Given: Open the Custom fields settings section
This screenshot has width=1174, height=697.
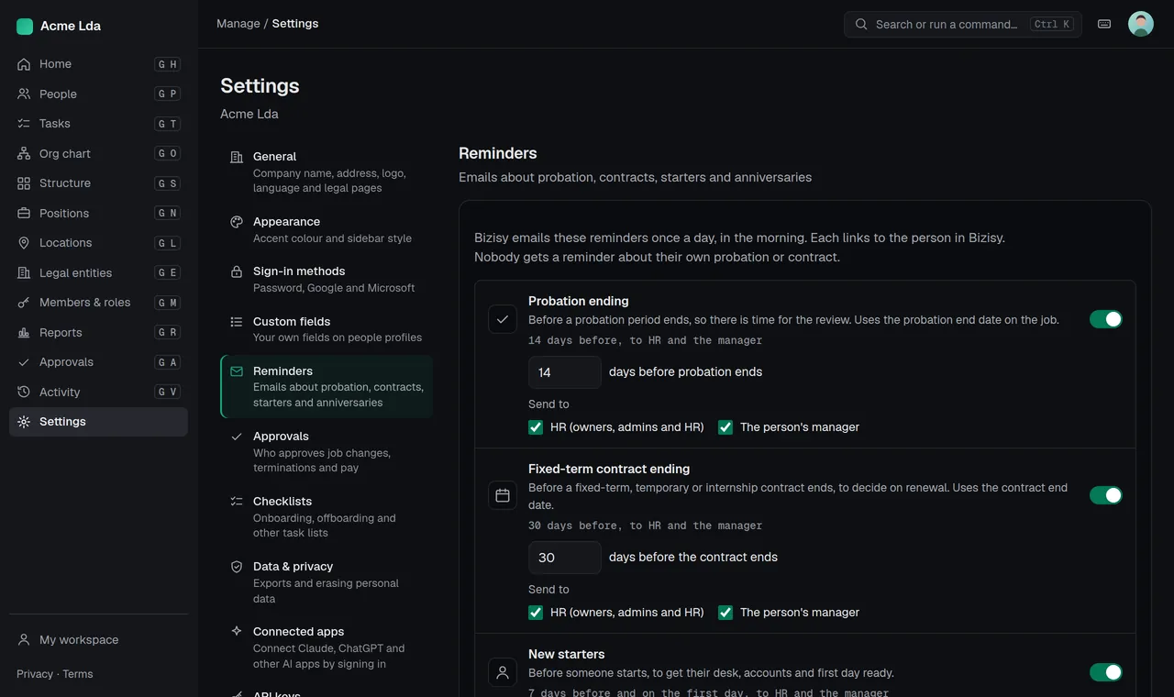Looking at the screenshot, I should [x=327, y=329].
